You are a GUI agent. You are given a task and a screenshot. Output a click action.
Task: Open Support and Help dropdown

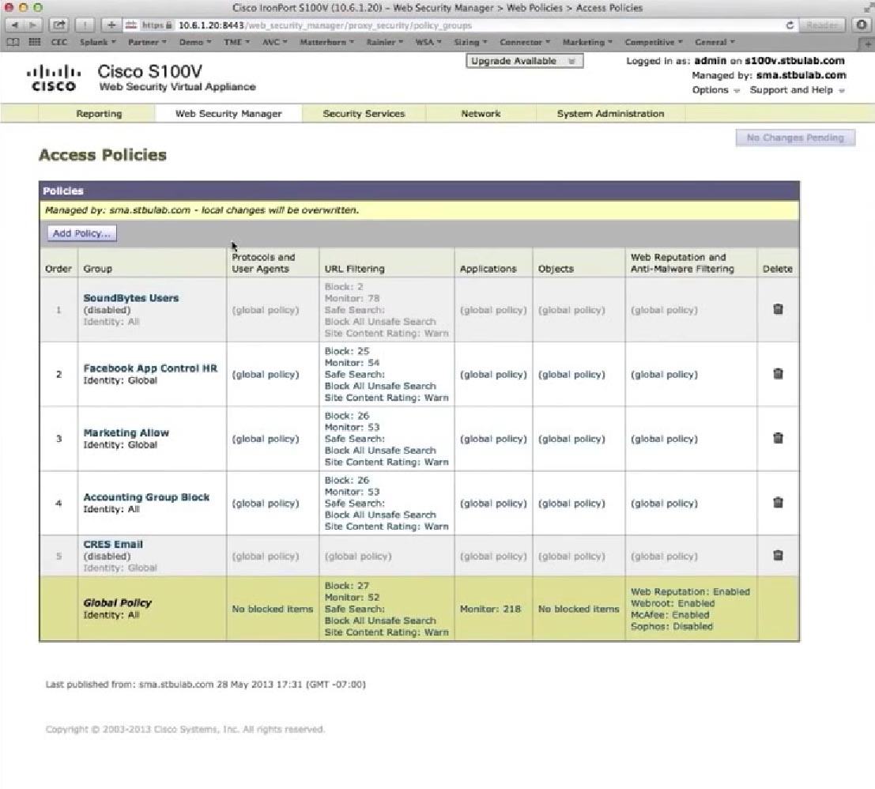click(797, 90)
